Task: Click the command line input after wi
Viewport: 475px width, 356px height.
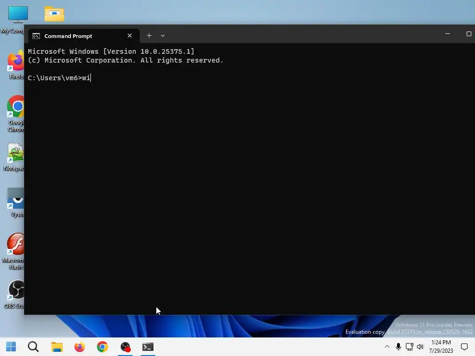Action: [91, 78]
